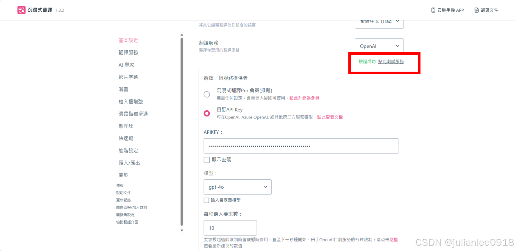Go to 懸浮球 settings
The width and height of the screenshot is (515, 251).
126,126
